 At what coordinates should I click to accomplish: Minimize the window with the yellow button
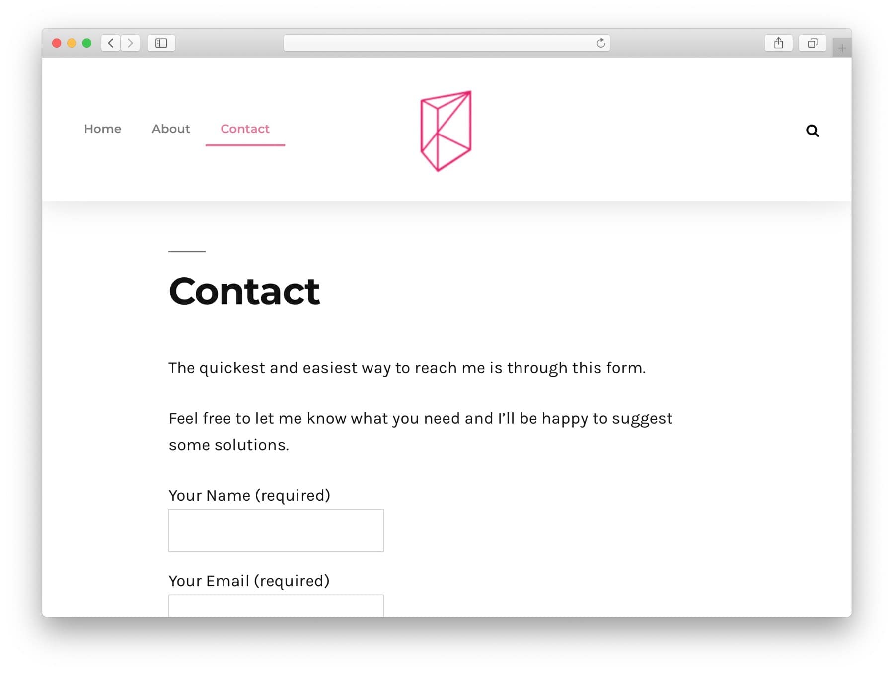tap(71, 43)
